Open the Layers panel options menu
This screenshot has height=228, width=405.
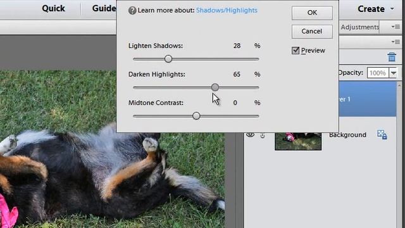tap(396, 42)
